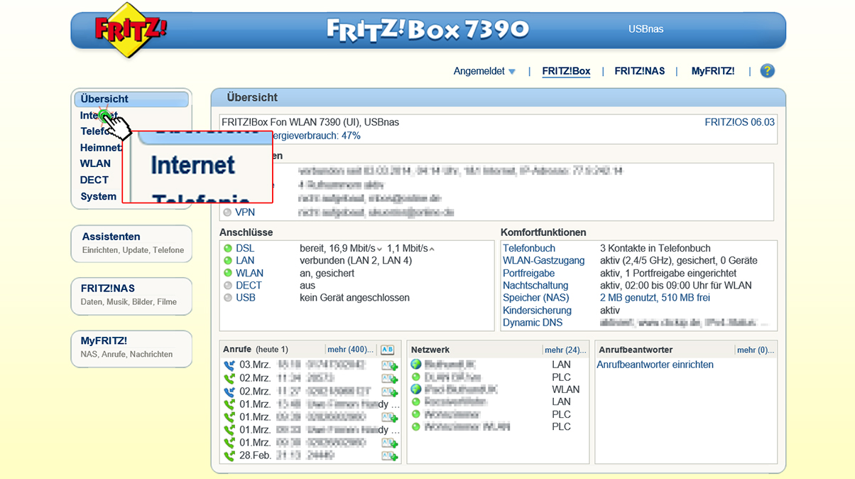Click the '3 Kontakte in Telefonbuch' text
The width and height of the screenshot is (855, 479).
pos(655,248)
